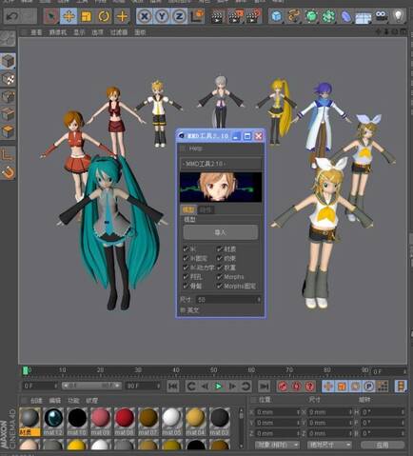This screenshot has width=413, height=456.
Task: Click the floor/environment grid icon
Action: point(364,16)
